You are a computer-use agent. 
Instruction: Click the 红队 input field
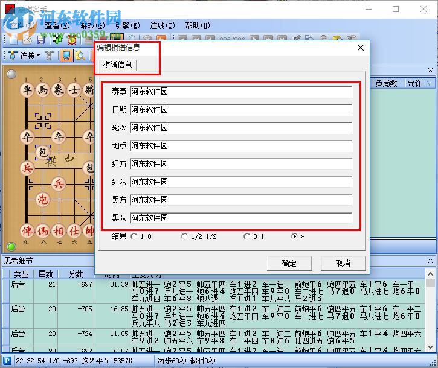coord(241,182)
